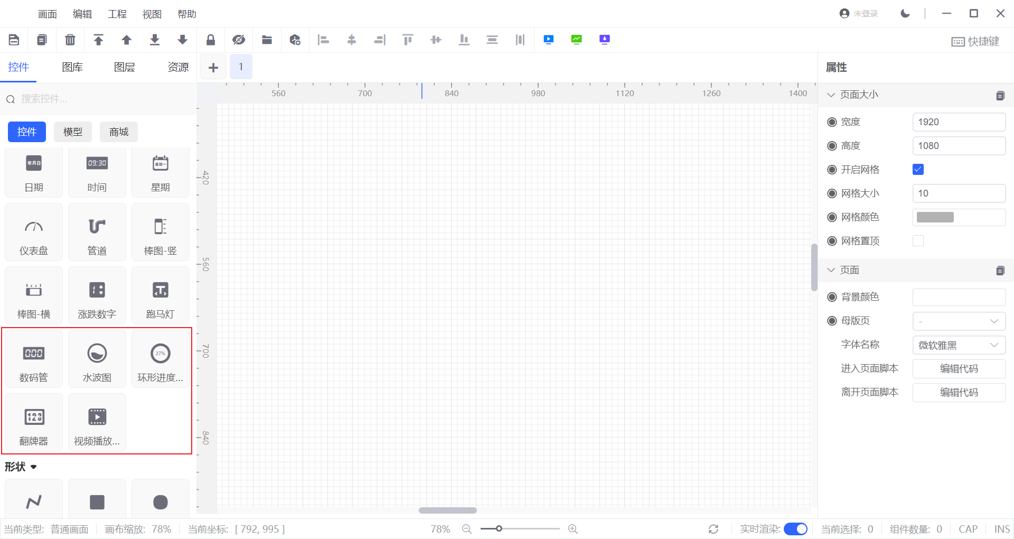Click 编辑代码 for 进入页面脚本
The height and width of the screenshot is (539, 1014).
coord(959,369)
